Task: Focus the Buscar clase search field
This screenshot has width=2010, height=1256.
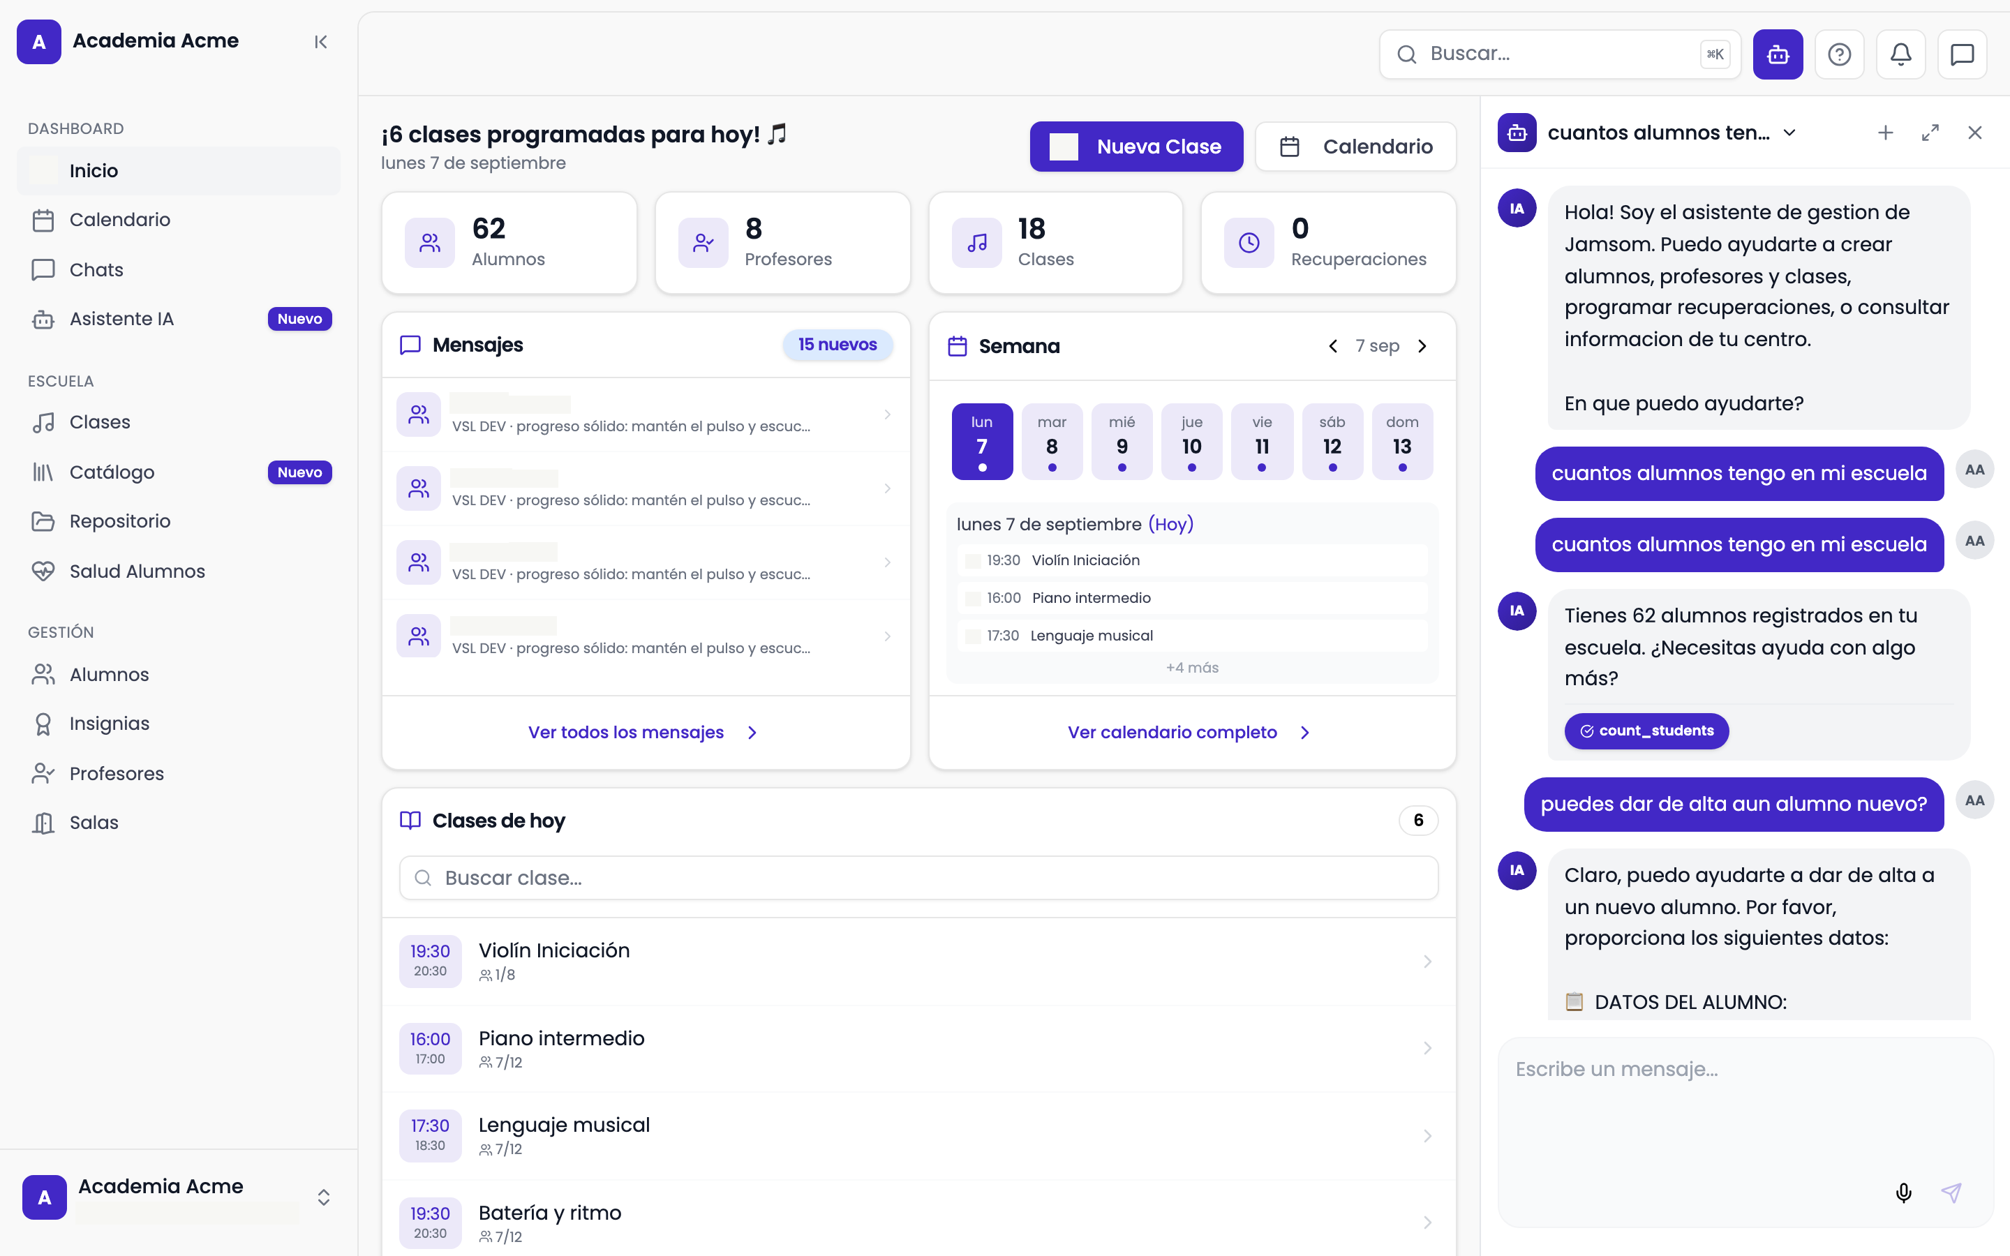Action: (918, 878)
